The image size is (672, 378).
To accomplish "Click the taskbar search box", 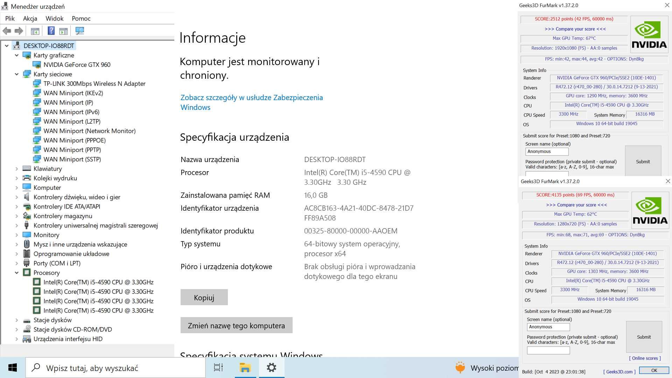I will 115,367.
